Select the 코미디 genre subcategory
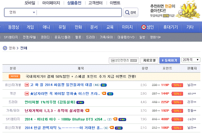This screenshot has width=202, height=134. point(45,37)
